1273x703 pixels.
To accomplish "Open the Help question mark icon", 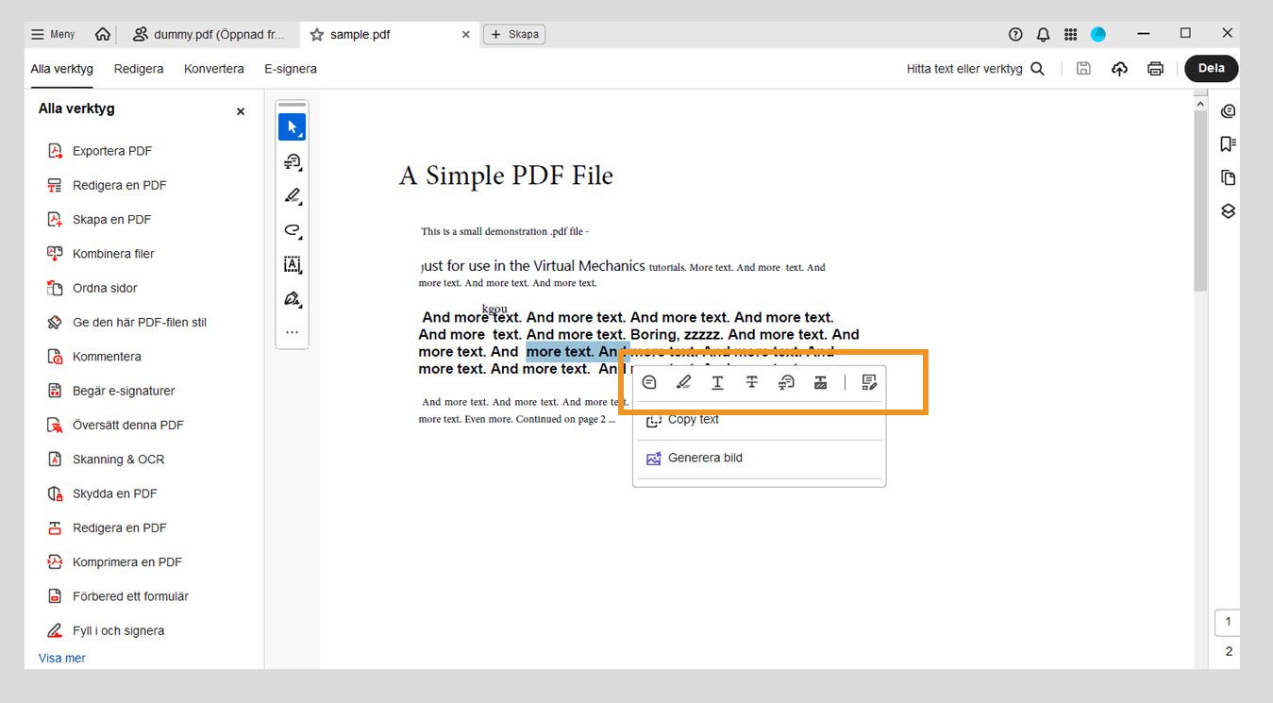I will pos(1015,34).
